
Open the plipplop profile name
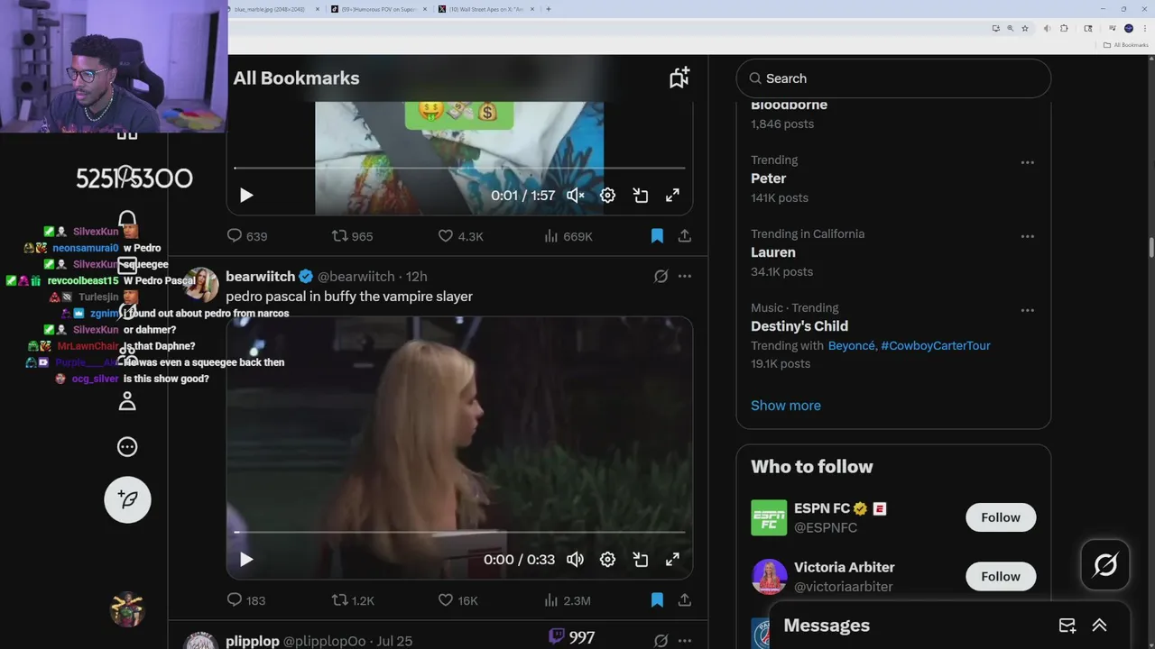pyautogui.click(x=252, y=641)
